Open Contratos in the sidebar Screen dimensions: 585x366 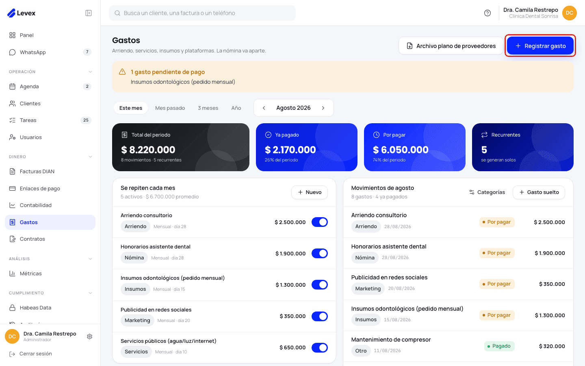(50, 239)
